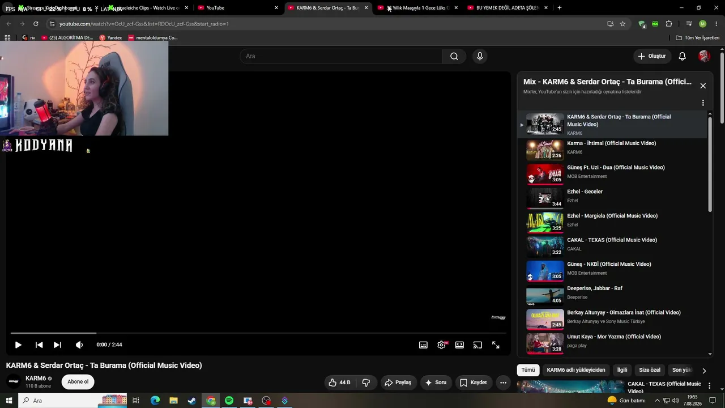Start voice search with the microphone
This screenshot has width=725, height=408.
480,56
